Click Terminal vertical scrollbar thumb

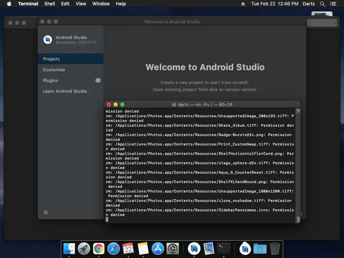tap(298, 219)
